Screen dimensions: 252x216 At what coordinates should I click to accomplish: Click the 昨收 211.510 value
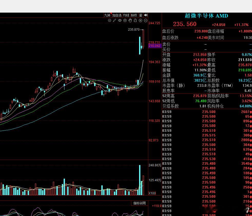(245, 60)
